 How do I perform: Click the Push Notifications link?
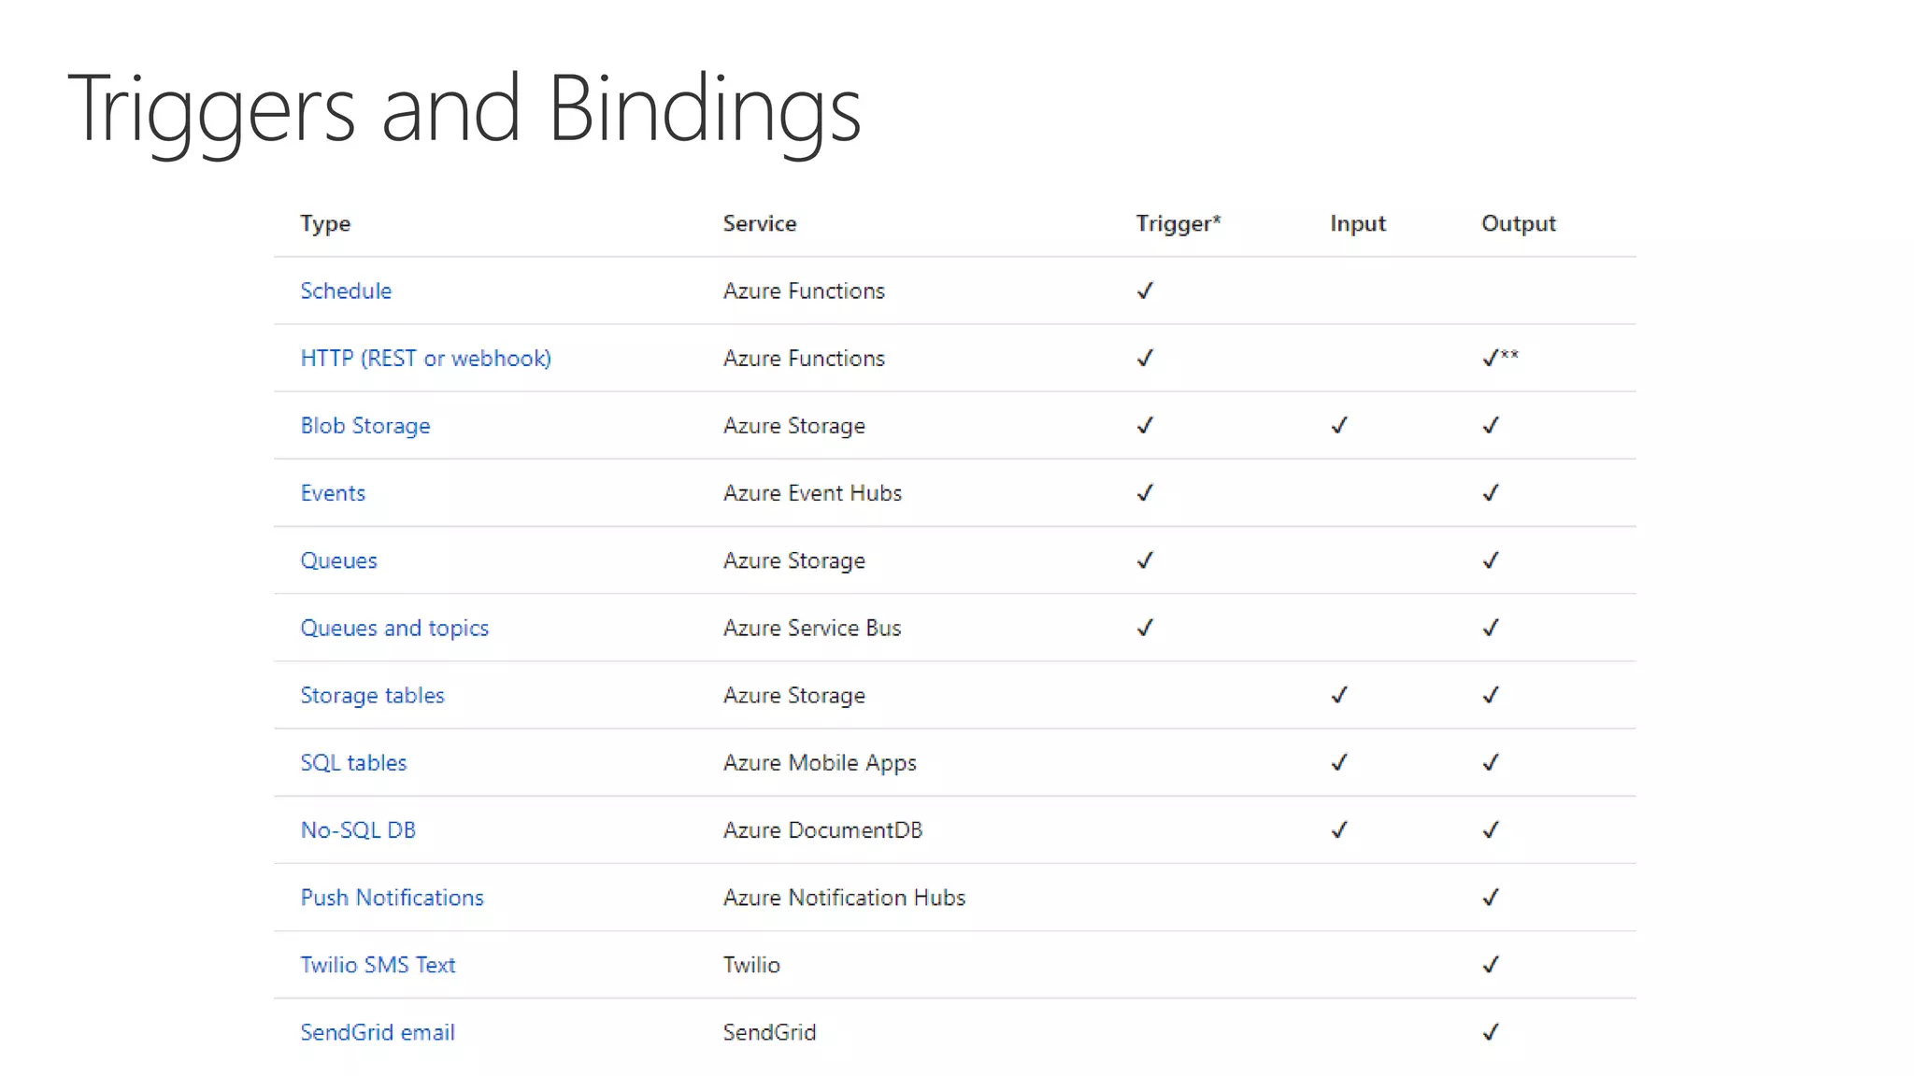coord(392,898)
